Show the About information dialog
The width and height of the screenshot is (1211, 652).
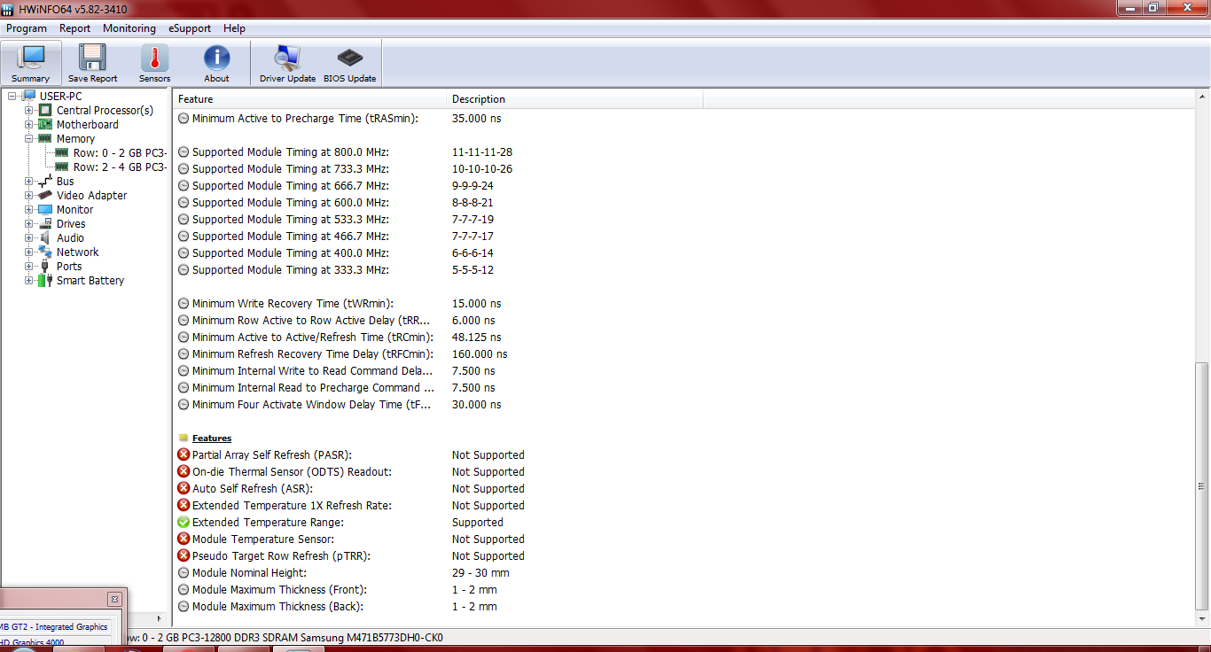pyautogui.click(x=216, y=63)
